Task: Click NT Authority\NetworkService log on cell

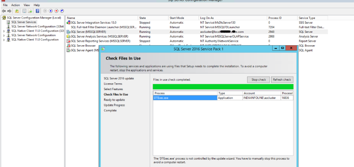Action: click(219, 41)
